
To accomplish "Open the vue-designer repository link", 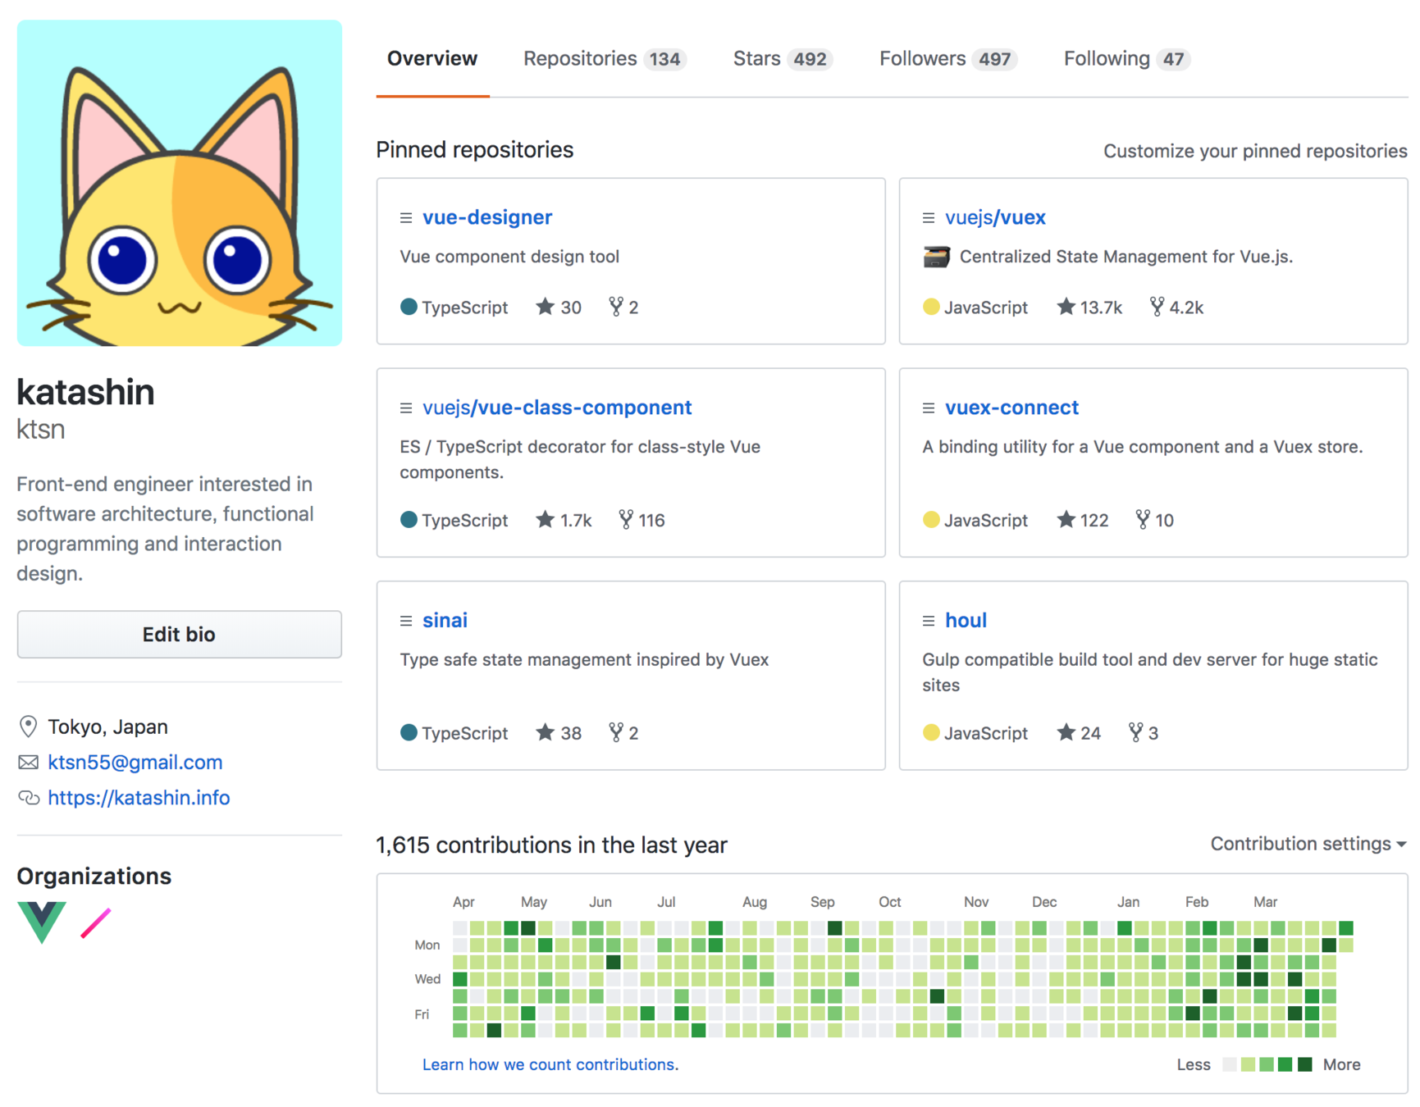I will click(487, 217).
